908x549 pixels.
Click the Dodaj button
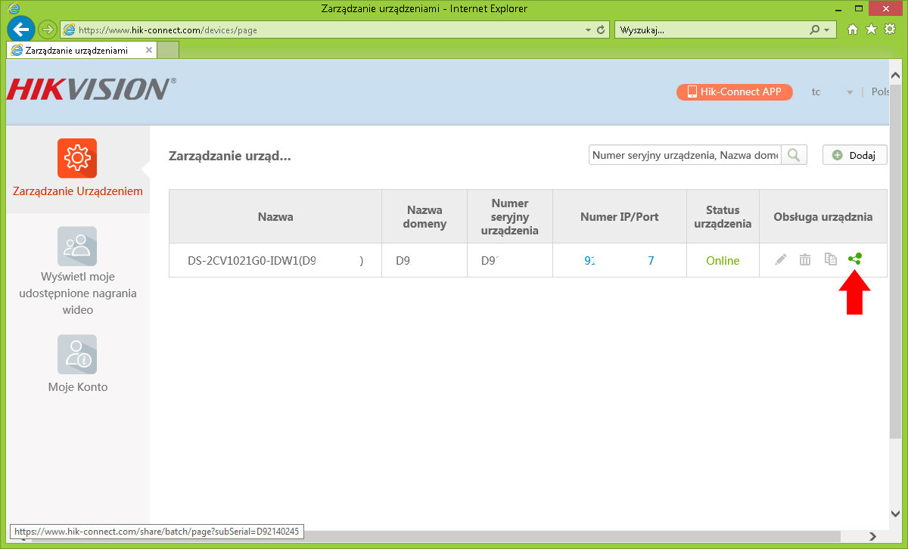click(x=854, y=155)
